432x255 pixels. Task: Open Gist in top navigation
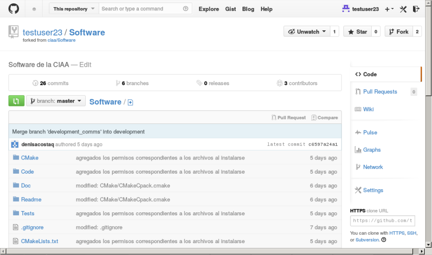[x=231, y=9]
